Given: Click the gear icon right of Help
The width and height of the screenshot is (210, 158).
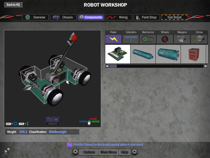Looking at the screenshot, I should point(134,152).
